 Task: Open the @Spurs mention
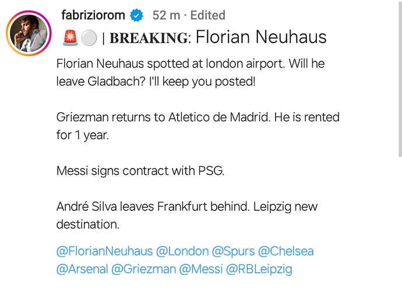(233, 251)
